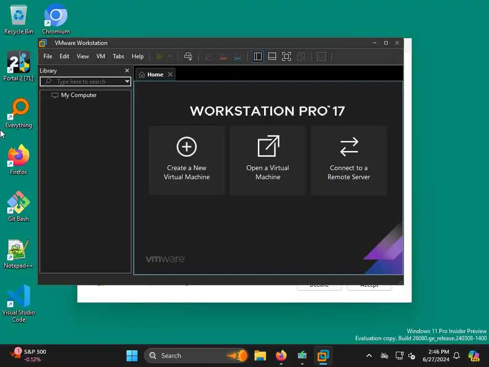Close the Library panel
489x367 pixels.
(127, 71)
